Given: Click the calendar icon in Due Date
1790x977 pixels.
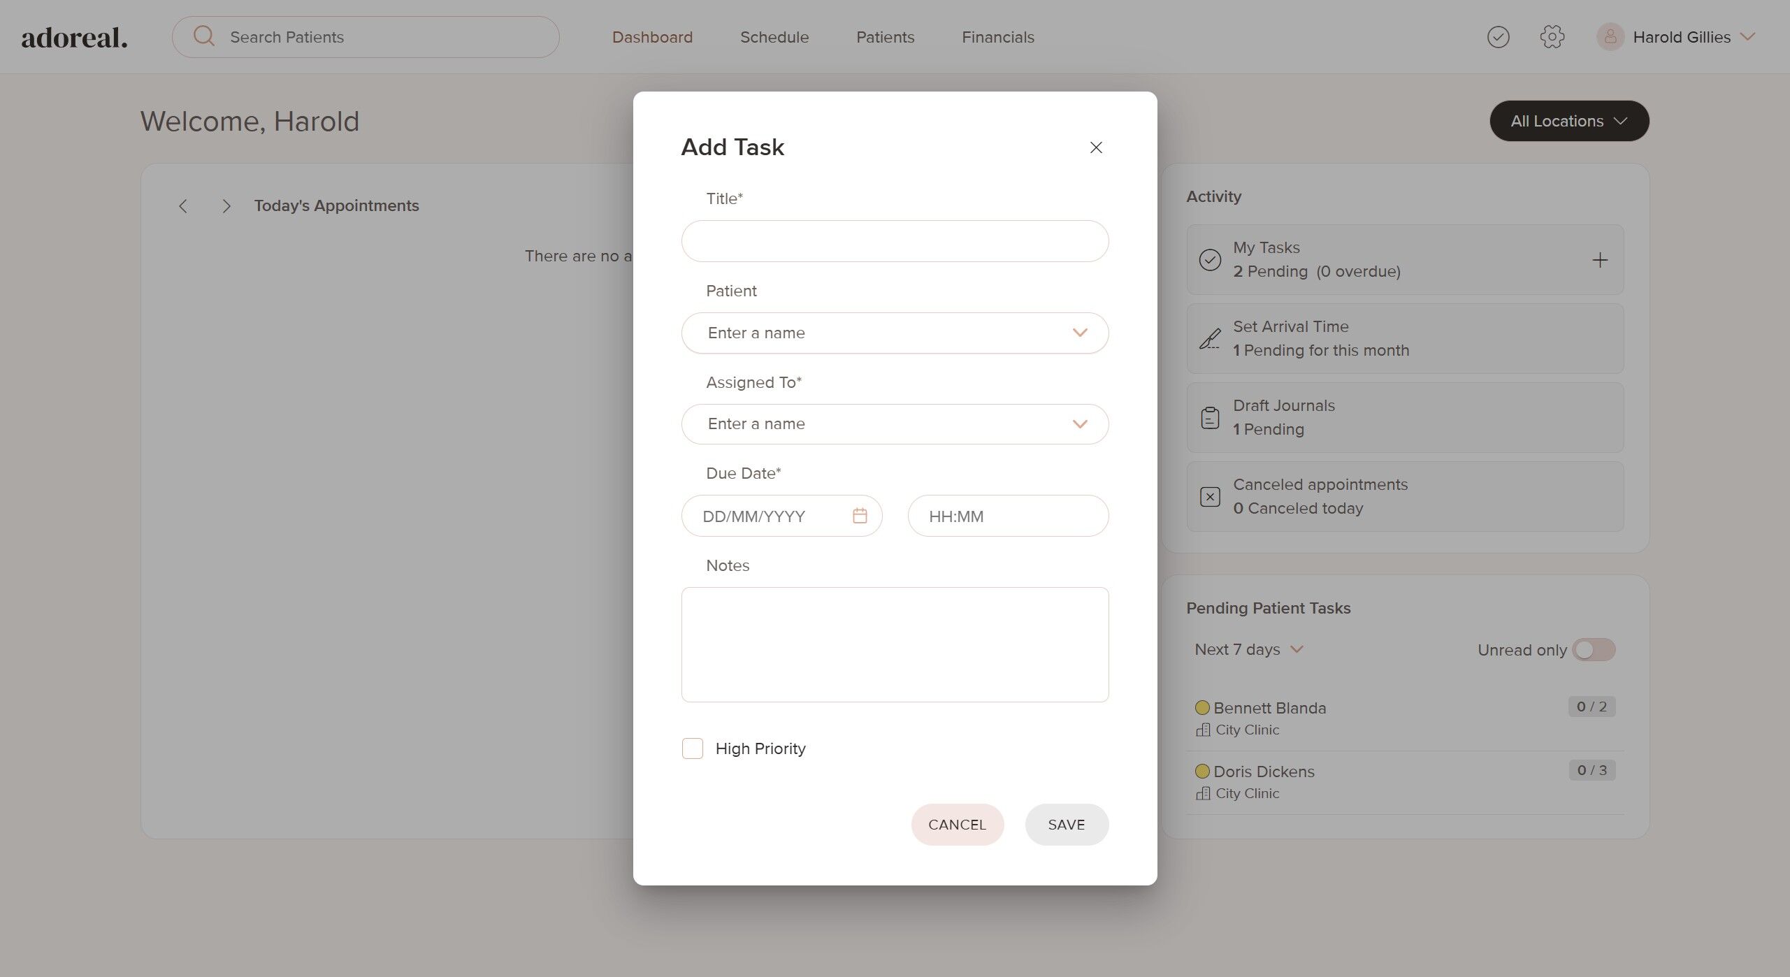Looking at the screenshot, I should [860, 516].
